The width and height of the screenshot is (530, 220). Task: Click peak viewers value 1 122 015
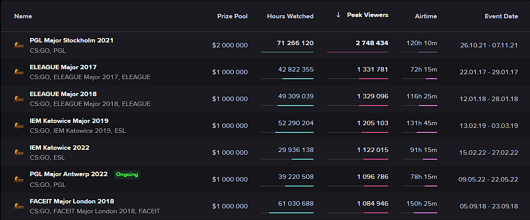372,150
